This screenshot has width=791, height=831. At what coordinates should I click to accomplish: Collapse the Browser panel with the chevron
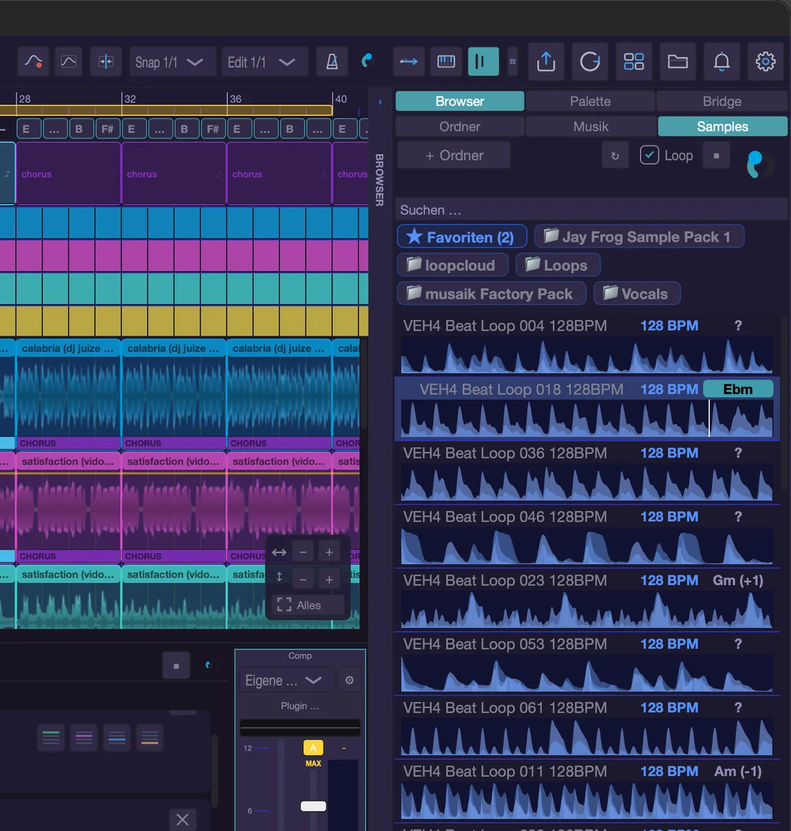point(380,102)
